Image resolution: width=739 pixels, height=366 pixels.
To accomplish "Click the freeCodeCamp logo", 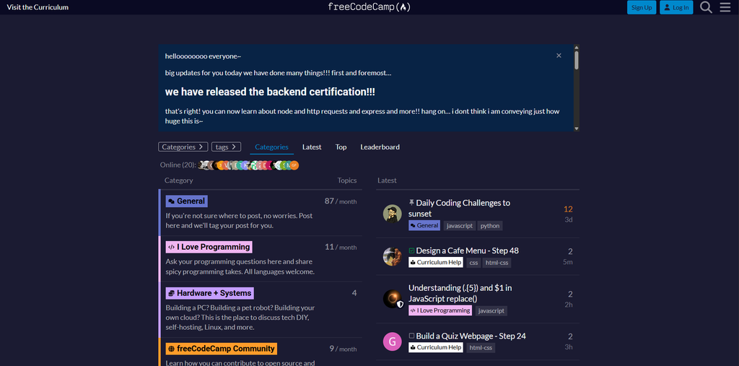I will (369, 7).
